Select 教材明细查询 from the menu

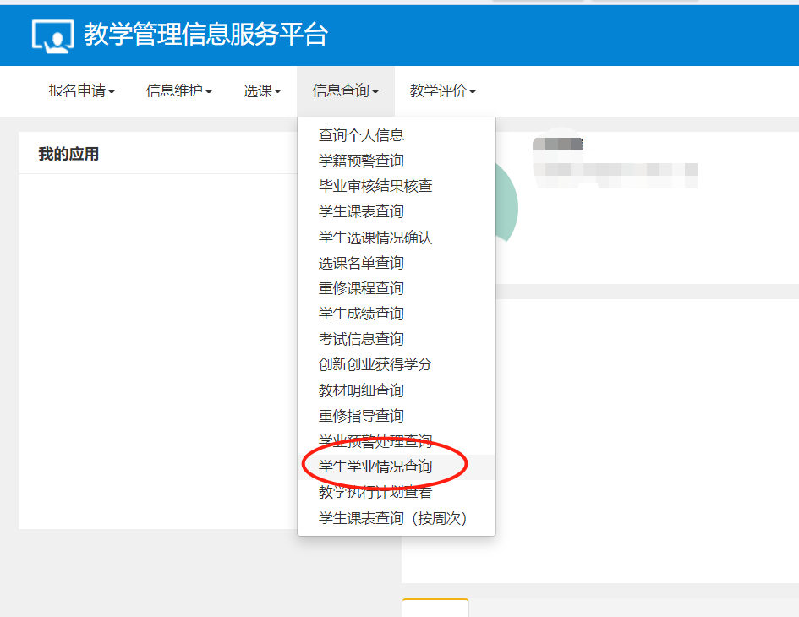tap(361, 390)
